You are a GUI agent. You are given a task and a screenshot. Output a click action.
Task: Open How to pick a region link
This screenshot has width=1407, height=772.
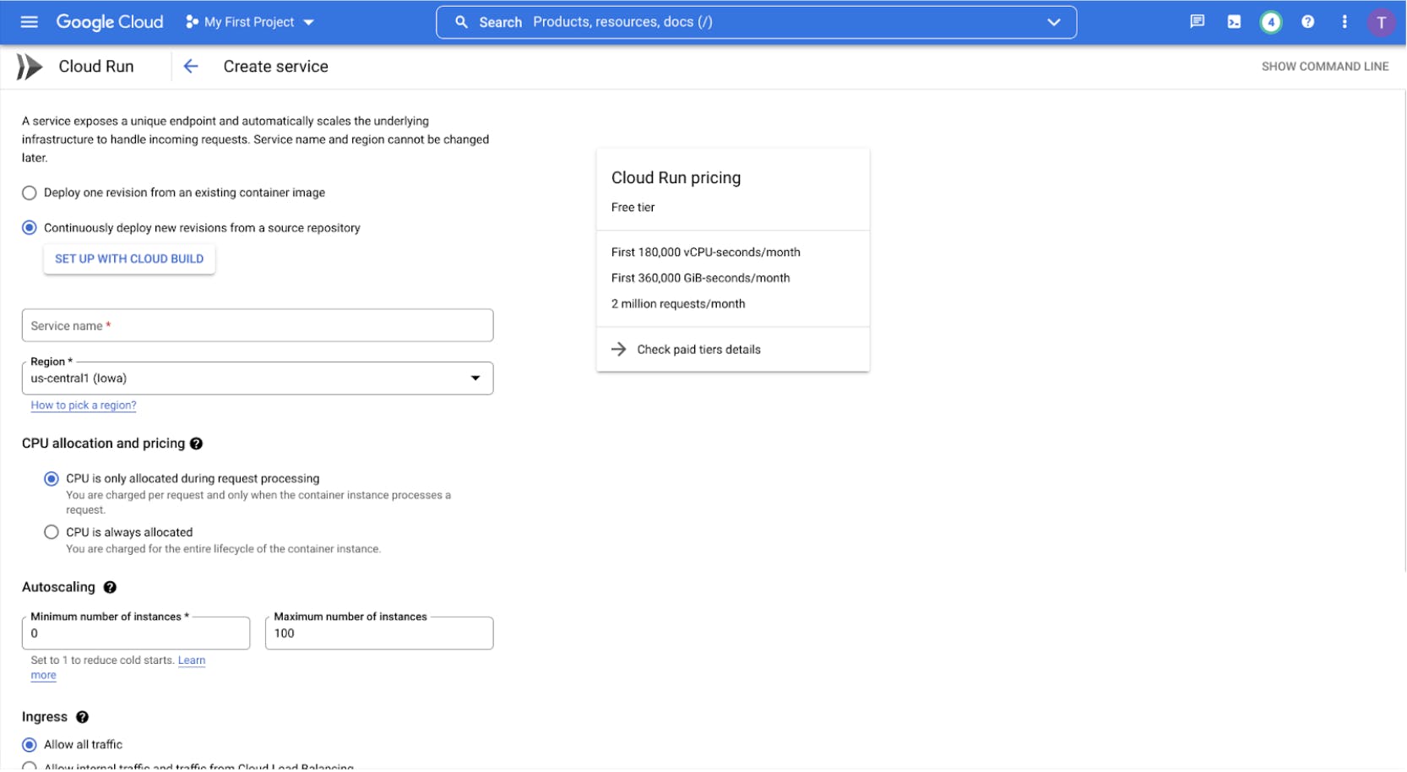[x=82, y=405]
